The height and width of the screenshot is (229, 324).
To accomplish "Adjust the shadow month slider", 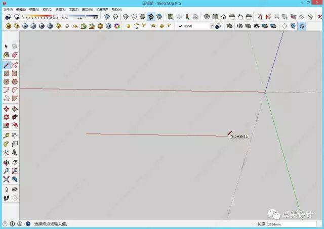I will coord(40,17).
